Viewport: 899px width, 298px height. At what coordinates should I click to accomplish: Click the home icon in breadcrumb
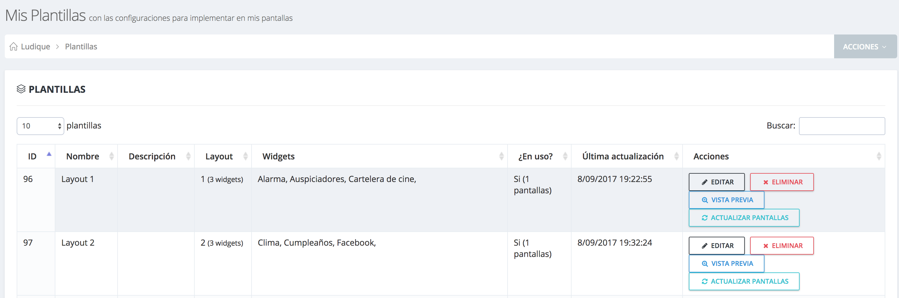click(14, 46)
